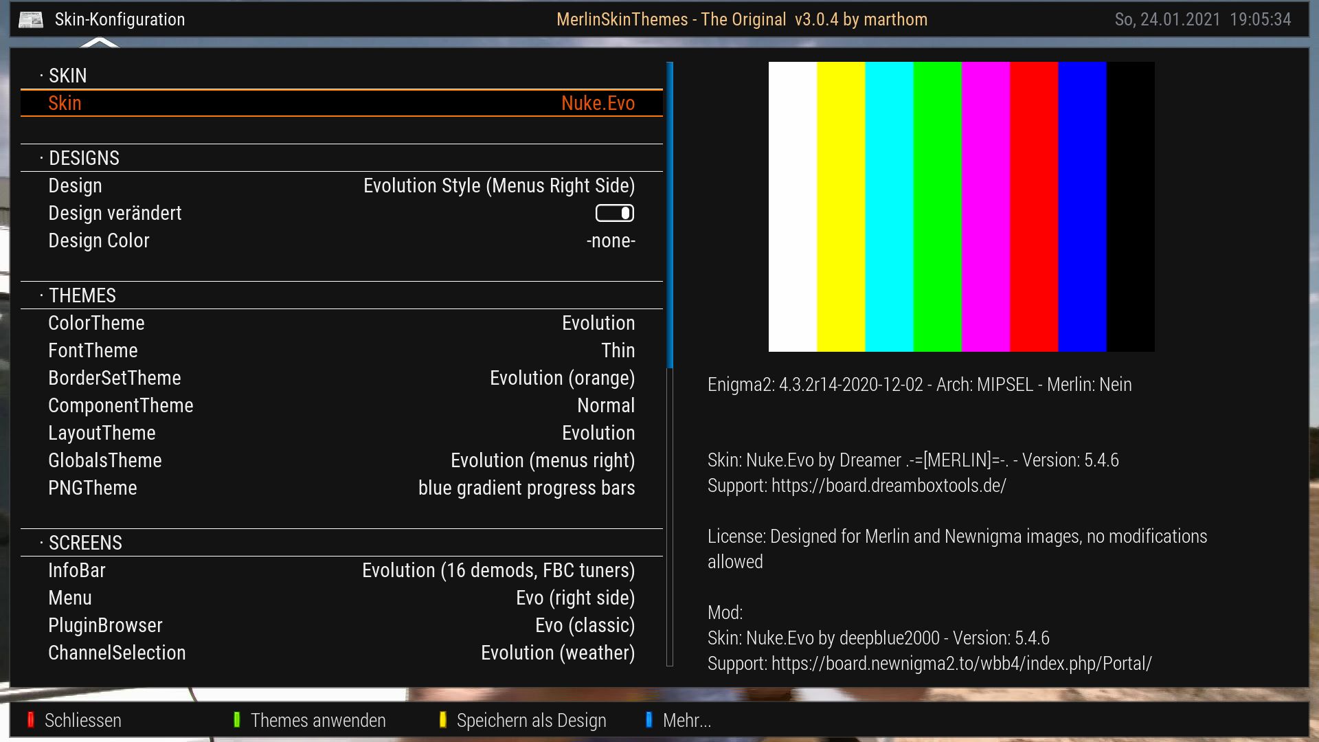Click the Enigma2 version info line
1319x742 pixels.
(919, 385)
